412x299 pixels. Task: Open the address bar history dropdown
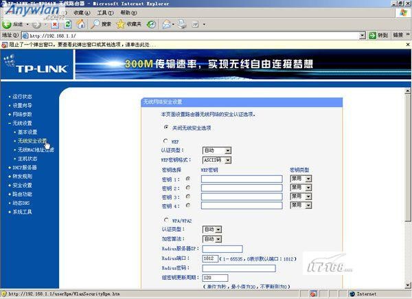click(363, 35)
